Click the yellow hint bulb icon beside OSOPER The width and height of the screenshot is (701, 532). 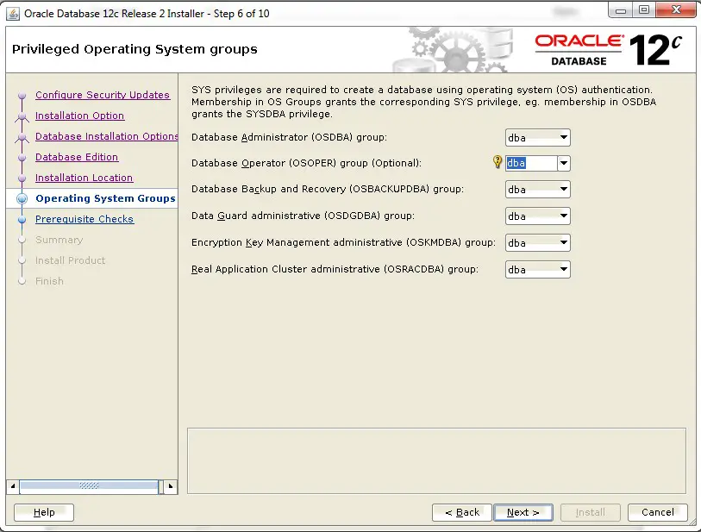tap(498, 162)
